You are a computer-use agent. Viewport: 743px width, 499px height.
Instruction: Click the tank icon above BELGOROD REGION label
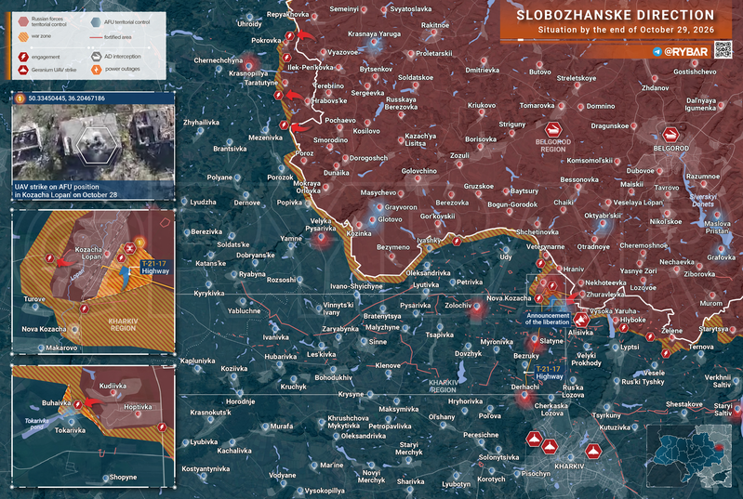(x=553, y=130)
